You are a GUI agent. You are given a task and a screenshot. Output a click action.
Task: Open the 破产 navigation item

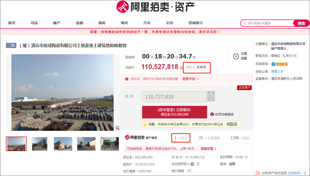click(57, 23)
